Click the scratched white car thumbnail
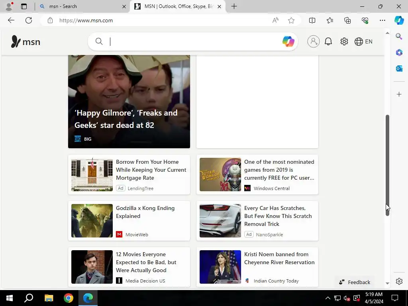 220,221
